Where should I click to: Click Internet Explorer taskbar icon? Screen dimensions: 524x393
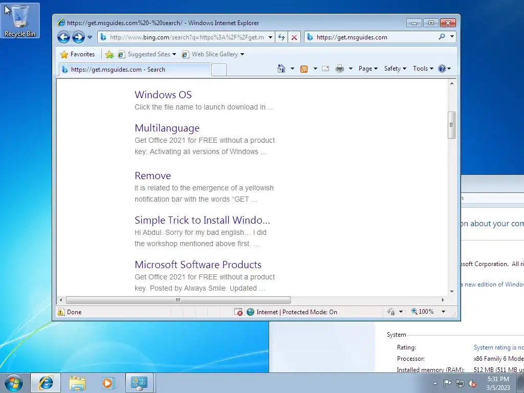(46, 383)
